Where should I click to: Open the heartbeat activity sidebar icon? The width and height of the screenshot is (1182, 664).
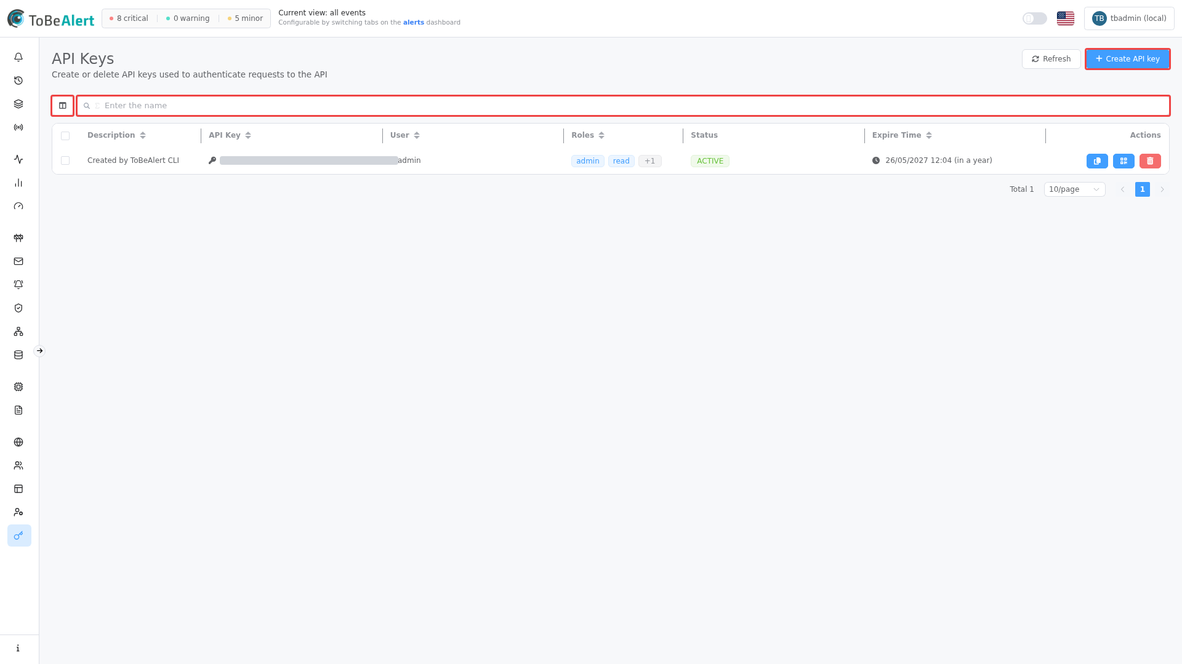(x=18, y=159)
